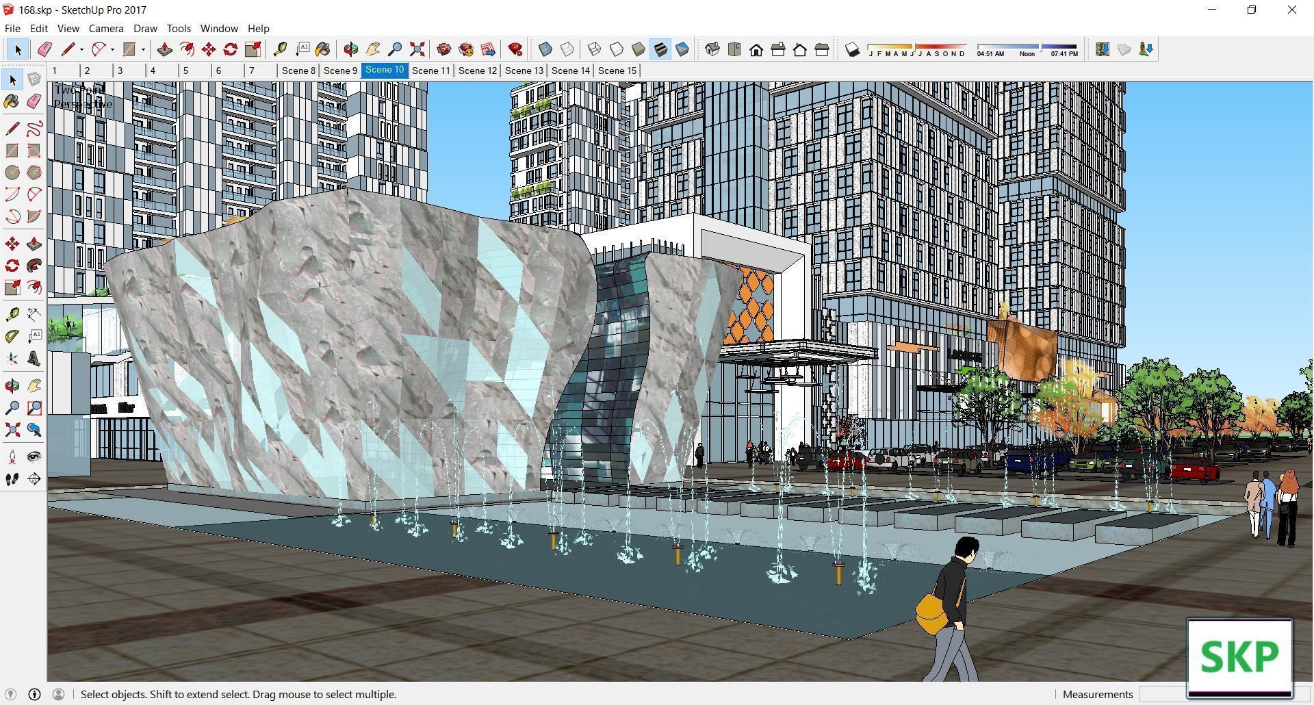Open Extension Warehouse from top toolbar
The image size is (1314, 705).
click(x=466, y=49)
